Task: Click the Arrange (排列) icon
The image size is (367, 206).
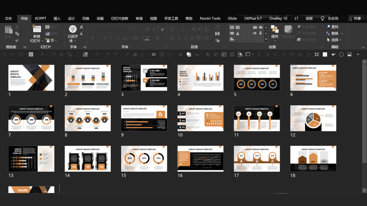Action: tap(275, 30)
